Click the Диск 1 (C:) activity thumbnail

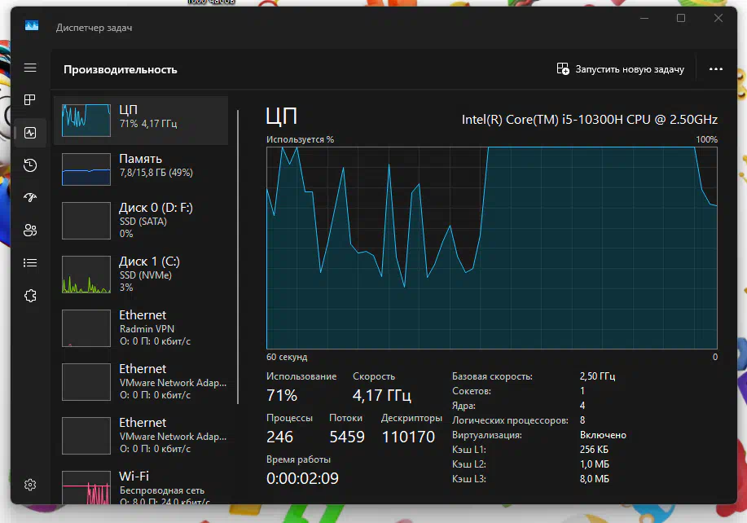86,275
